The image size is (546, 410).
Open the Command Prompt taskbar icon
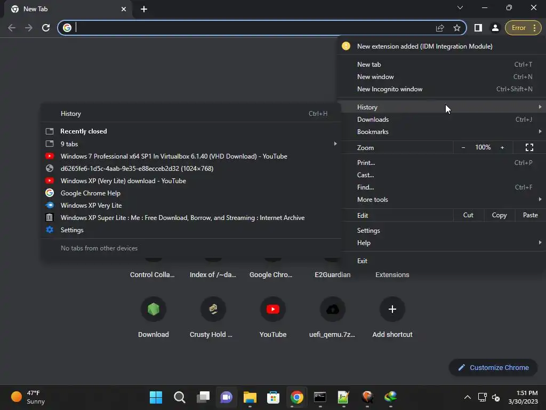tap(320, 397)
